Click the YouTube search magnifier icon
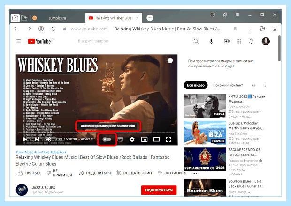Viewport: 291px width, 206px height. [x=196, y=41]
